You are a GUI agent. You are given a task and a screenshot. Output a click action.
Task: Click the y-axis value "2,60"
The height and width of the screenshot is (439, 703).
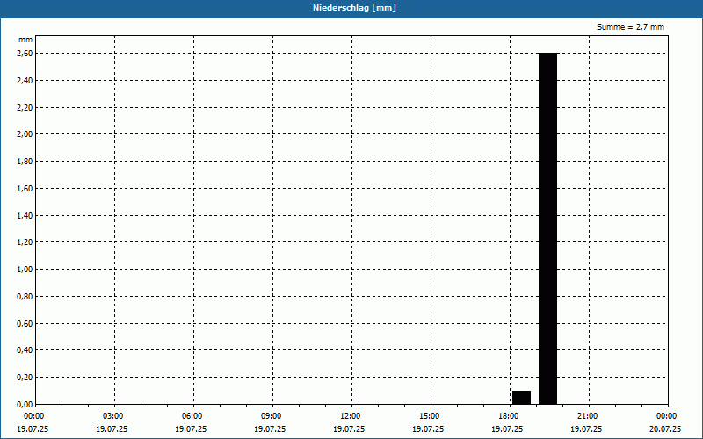pyautogui.click(x=25, y=54)
